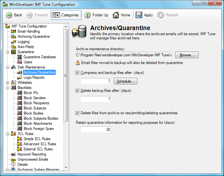Collapse the SCL Rules tree node

[8, 134]
